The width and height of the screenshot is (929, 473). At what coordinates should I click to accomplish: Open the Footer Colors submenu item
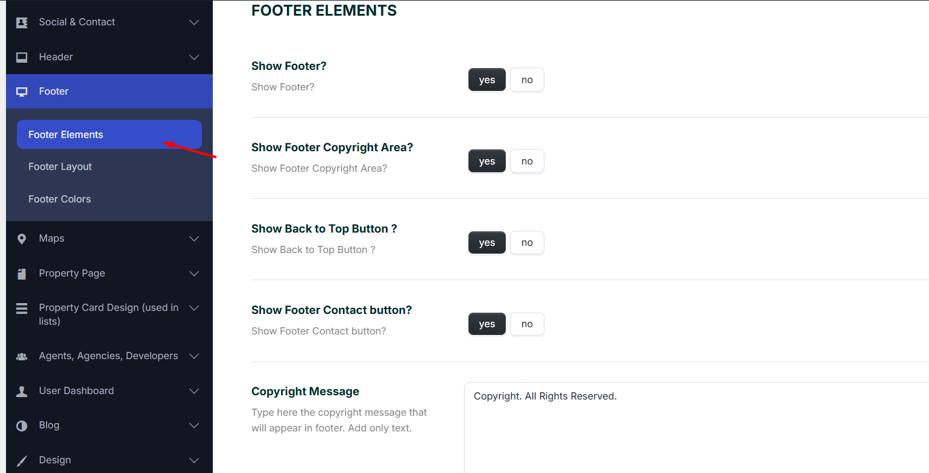60,199
